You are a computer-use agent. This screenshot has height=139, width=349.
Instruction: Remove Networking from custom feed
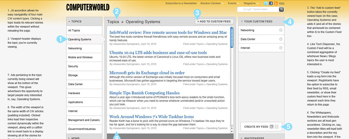[x=281, y=30]
